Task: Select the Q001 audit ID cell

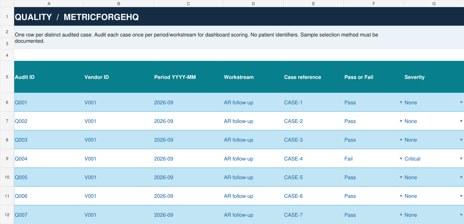Action: 49,103
